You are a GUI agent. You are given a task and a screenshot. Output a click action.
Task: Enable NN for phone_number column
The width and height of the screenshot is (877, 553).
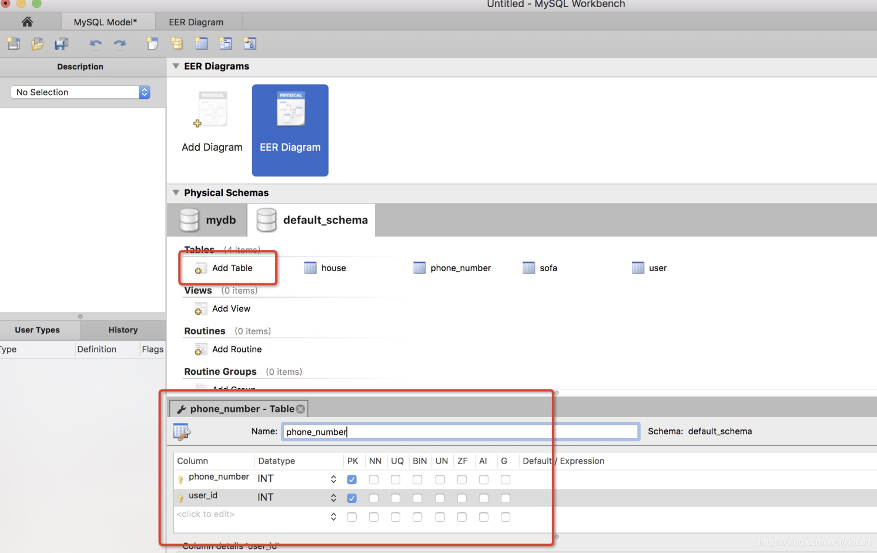[x=374, y=479]
